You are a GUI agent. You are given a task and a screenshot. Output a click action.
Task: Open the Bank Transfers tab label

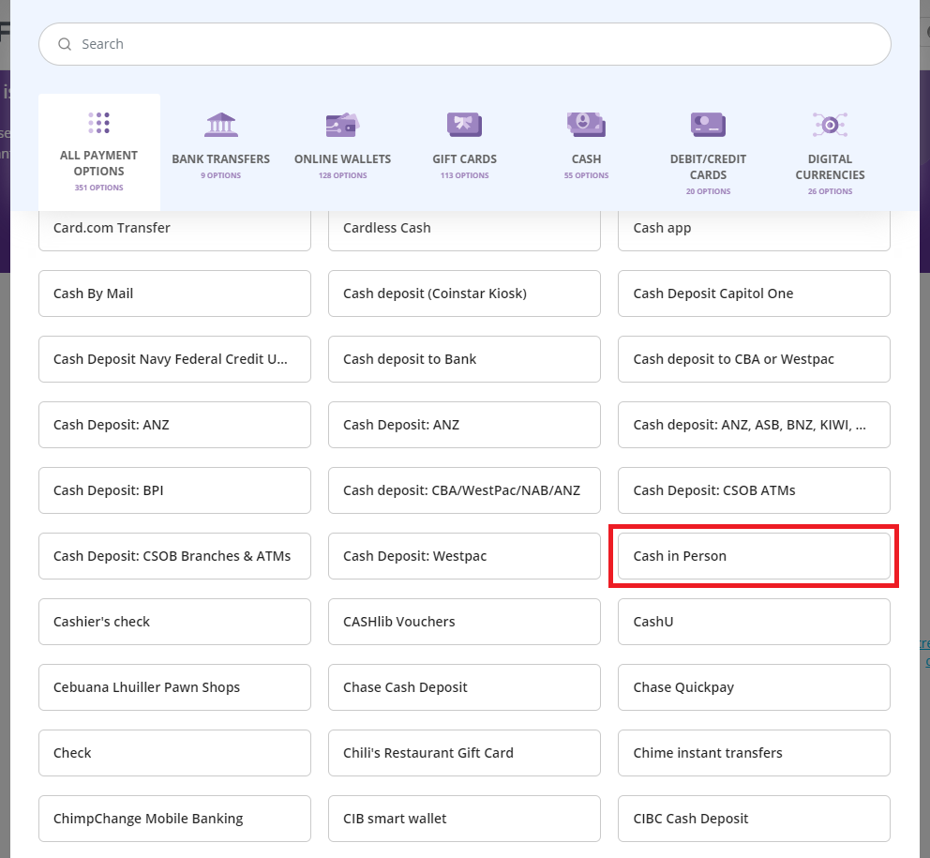pos(220,159)
